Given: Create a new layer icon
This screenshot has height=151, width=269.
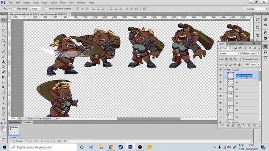Looking at the screenshot, I should pyautogui.click(x=249, y=125).
